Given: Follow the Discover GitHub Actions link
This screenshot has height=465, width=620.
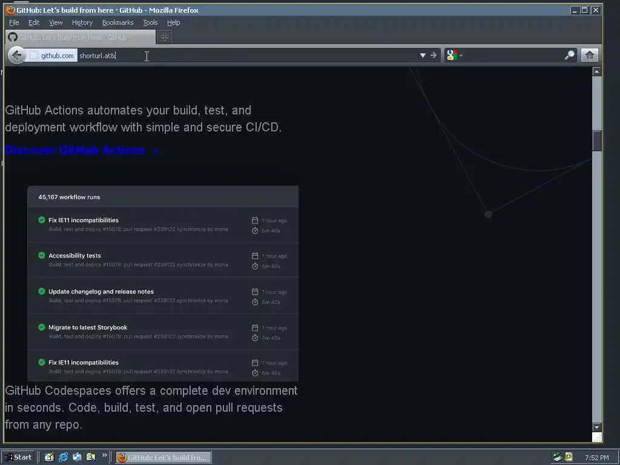Looking at the screenshot, I should pos(74,150).
